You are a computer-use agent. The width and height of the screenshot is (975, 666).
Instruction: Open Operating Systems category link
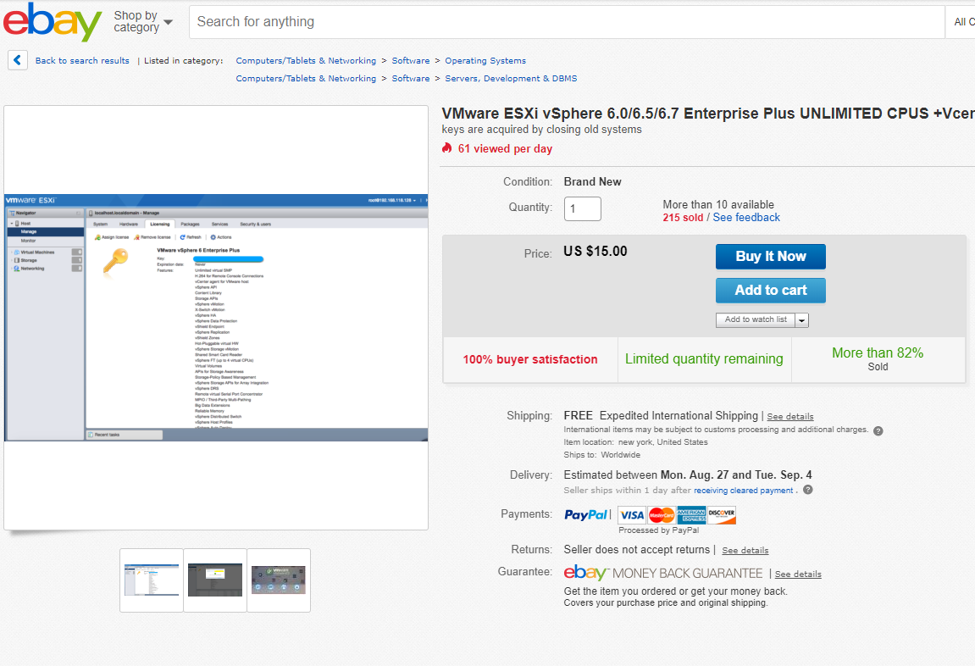coord(485,61)
